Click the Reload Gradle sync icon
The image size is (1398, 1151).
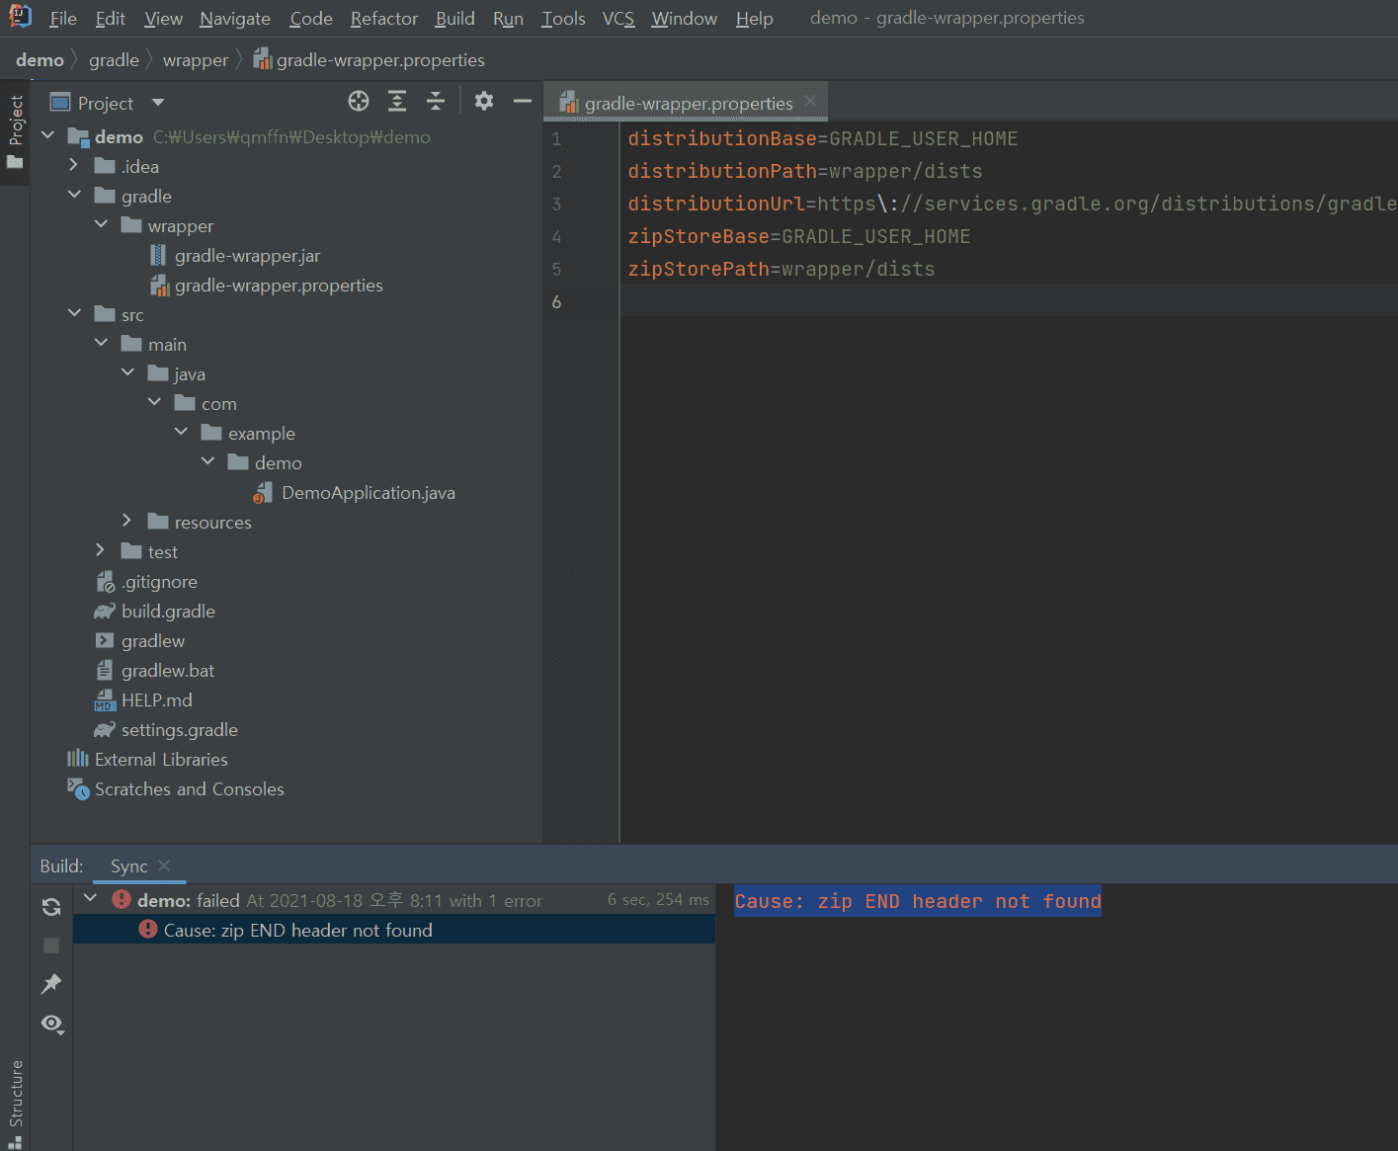click(x=51, y=907)
